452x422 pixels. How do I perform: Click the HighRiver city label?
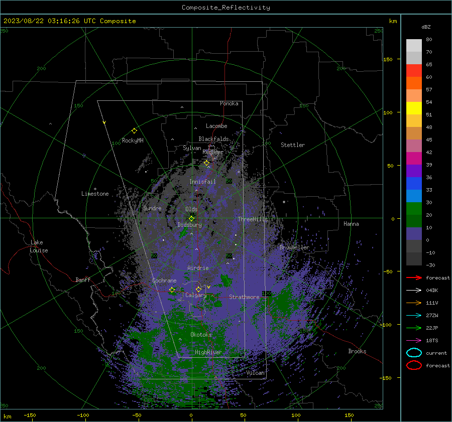(x=208, y=353)
